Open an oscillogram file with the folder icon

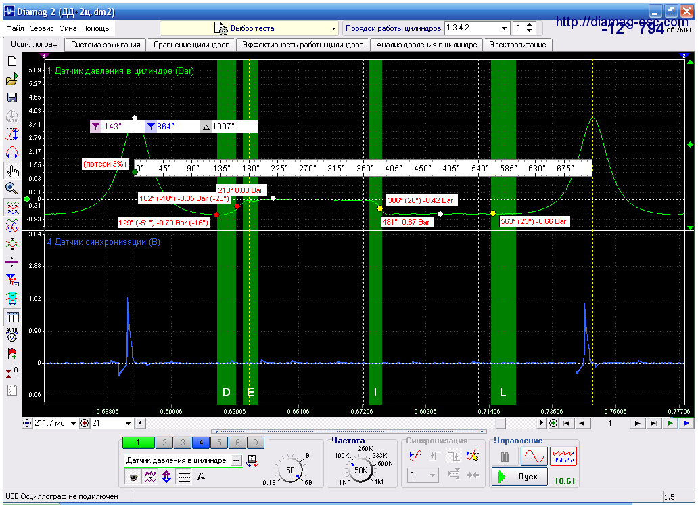click(x=12, y=79)
